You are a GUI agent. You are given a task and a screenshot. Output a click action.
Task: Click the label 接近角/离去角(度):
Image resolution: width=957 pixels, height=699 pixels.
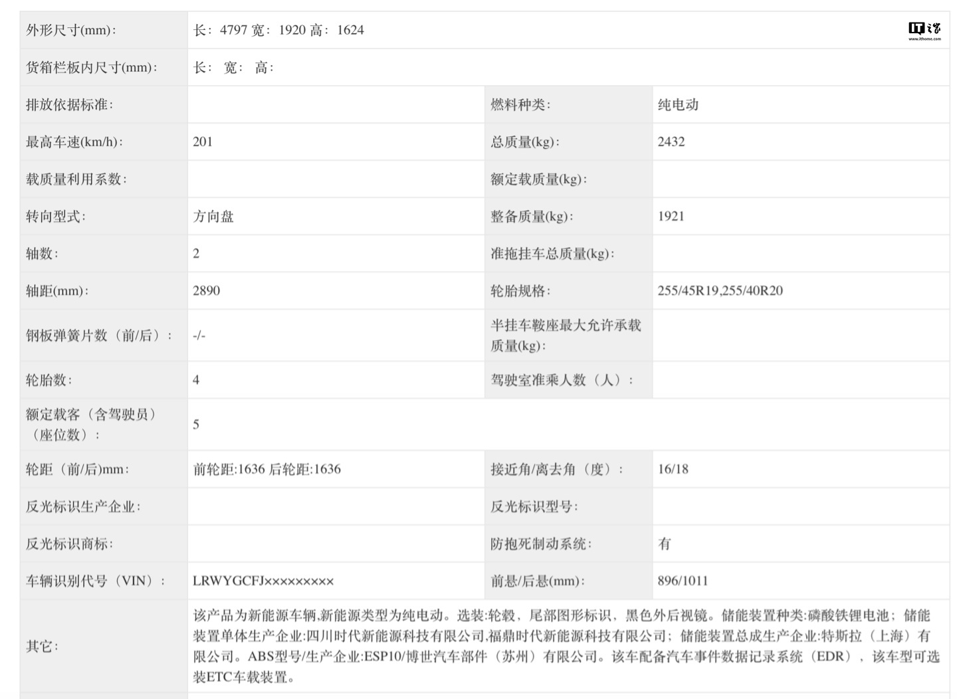coord(557,469)
